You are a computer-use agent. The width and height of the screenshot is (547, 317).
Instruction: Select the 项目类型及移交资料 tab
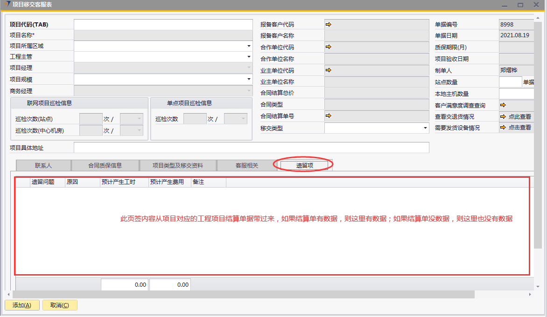coord(178,165)
